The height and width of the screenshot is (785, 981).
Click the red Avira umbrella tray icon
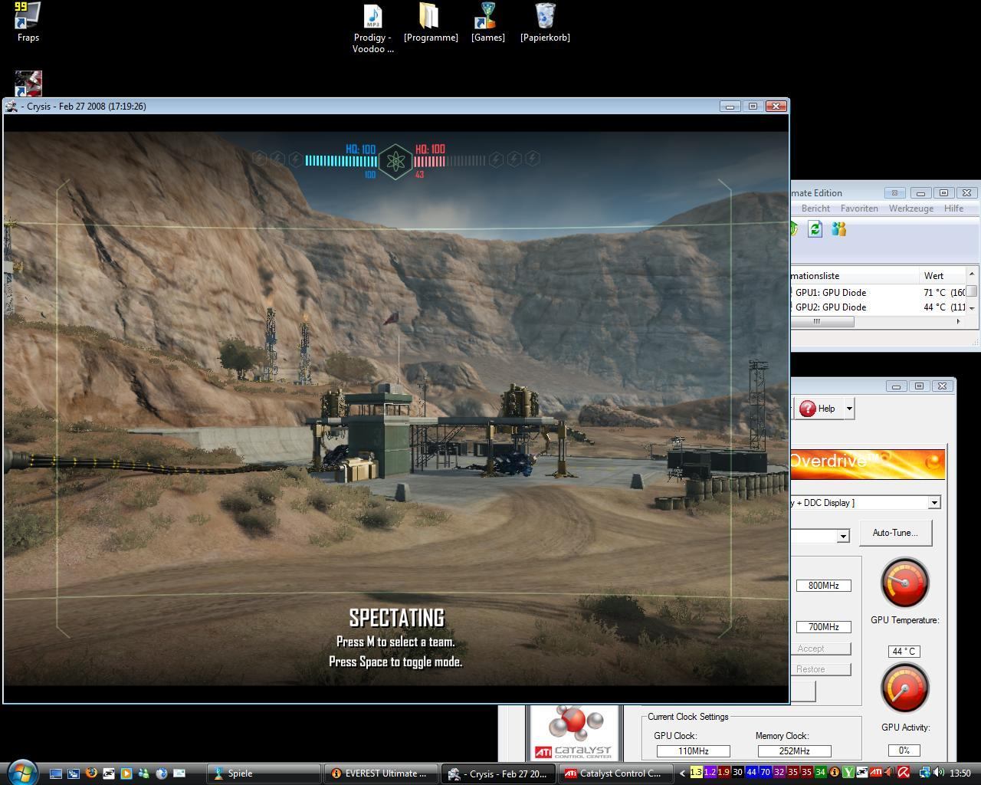click(904, 773)
